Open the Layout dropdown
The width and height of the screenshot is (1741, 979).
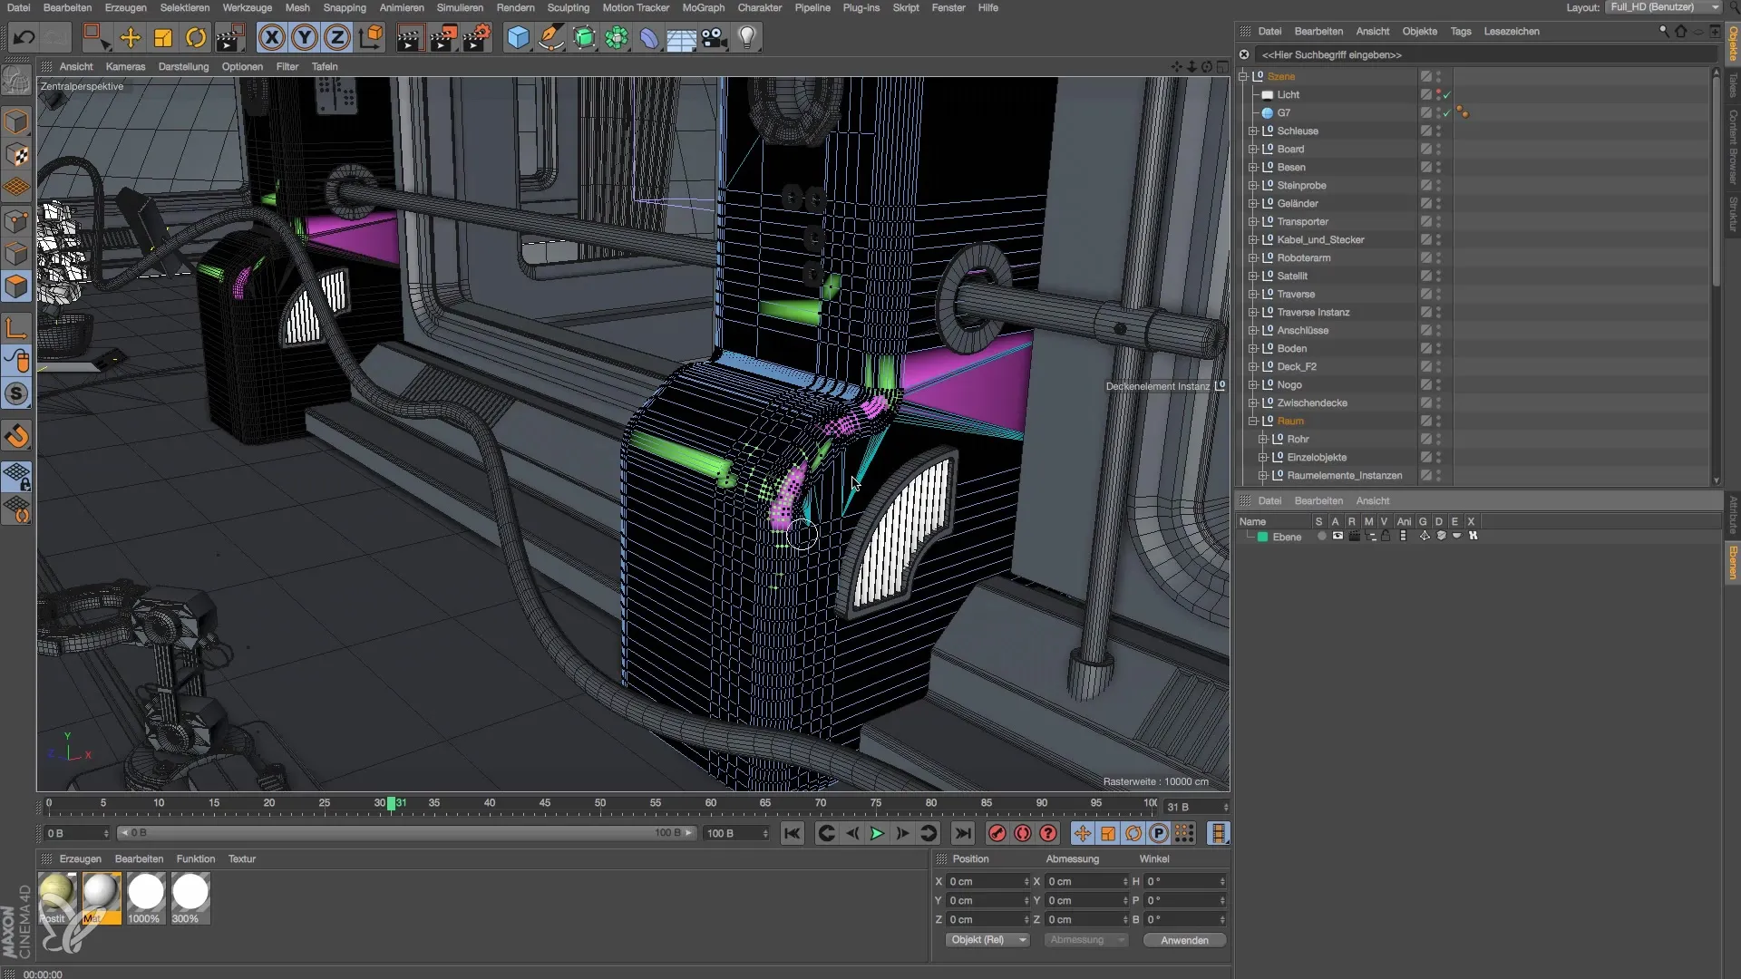(x=1664, y=7)
